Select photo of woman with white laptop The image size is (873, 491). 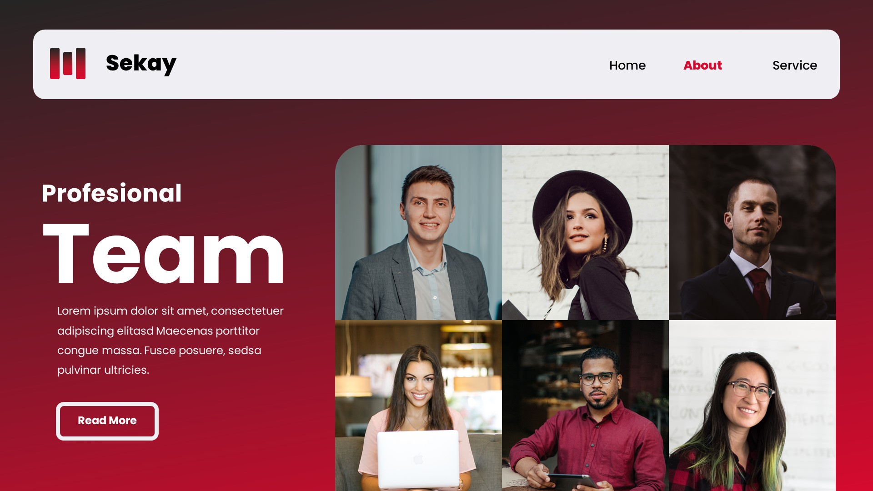pos(418,406)
